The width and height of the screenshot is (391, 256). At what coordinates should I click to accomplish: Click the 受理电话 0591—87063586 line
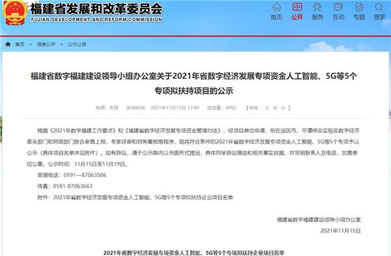pos(72,175)
